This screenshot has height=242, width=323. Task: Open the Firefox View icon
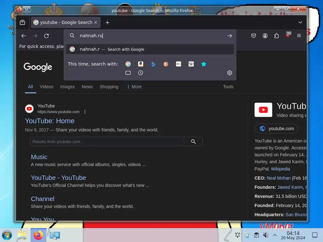click(x=22, y=22)
